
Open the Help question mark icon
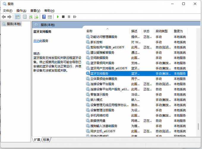pyautogui.click(x=44, y=17)
